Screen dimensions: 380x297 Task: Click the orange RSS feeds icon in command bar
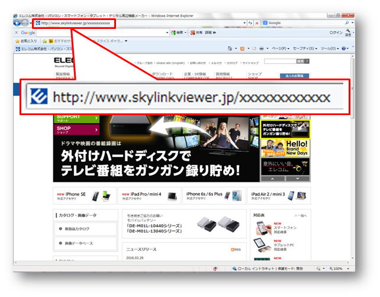tap(242, 48)
